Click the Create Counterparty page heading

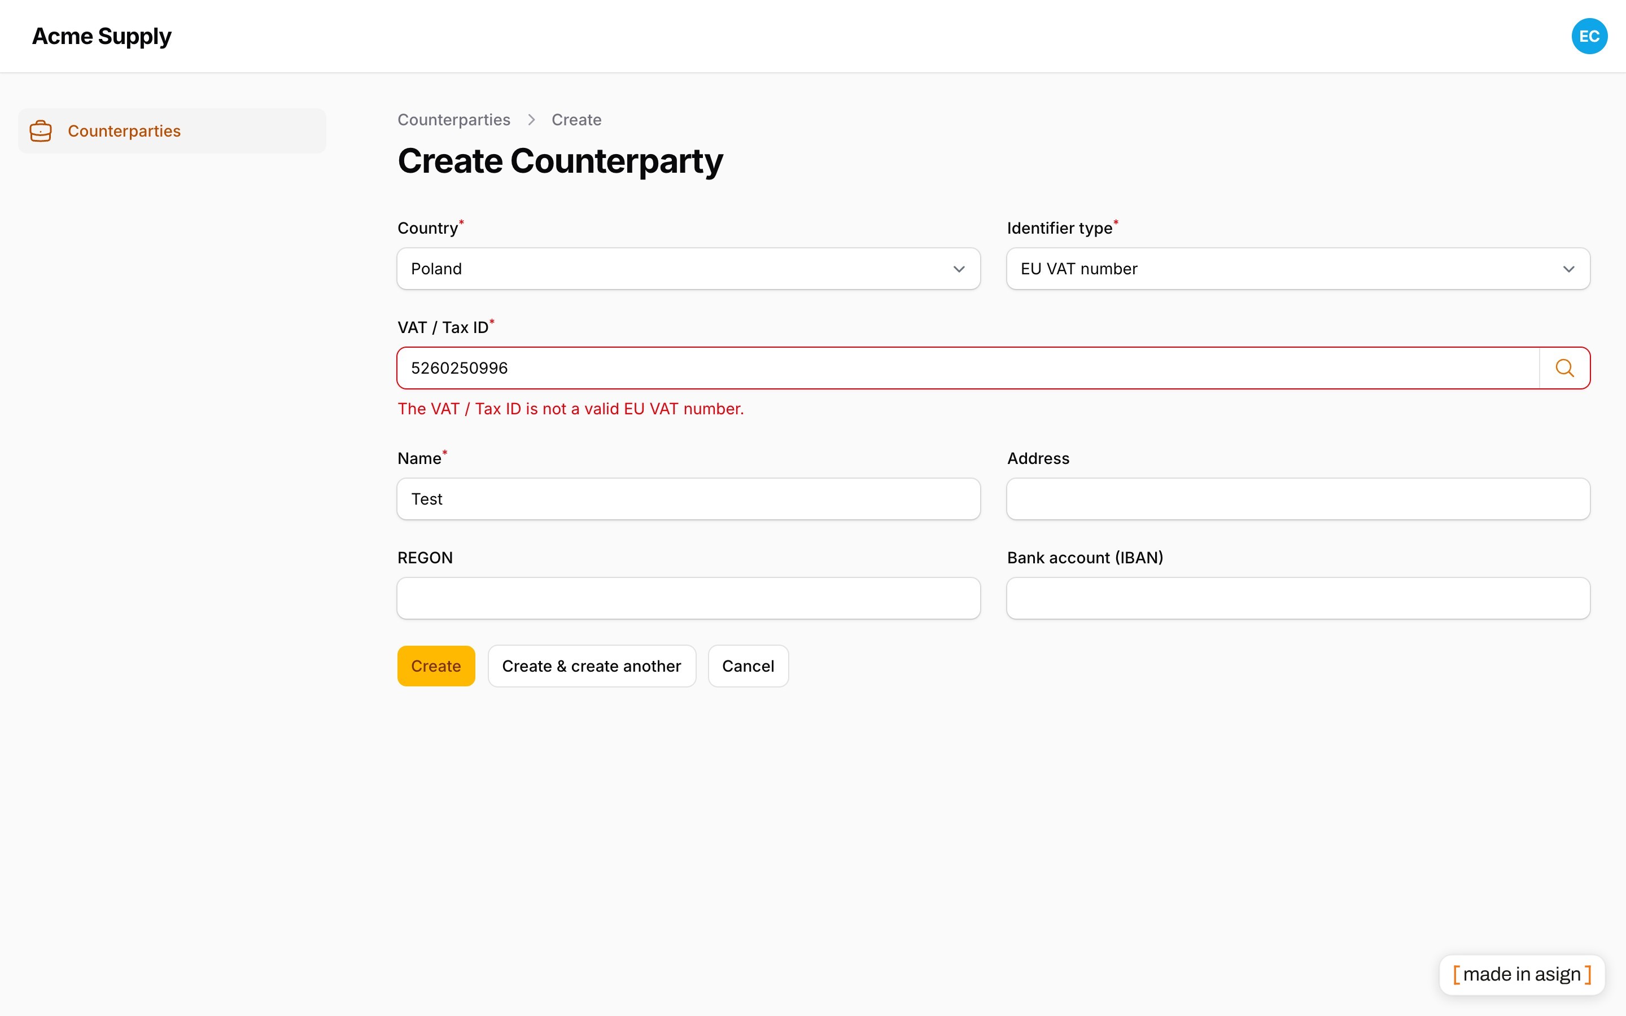pos(560,161)
